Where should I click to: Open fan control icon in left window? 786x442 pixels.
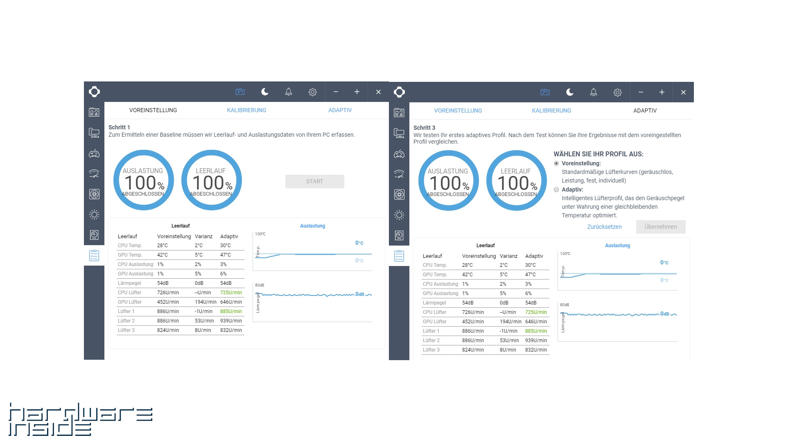(x=94, y=194)
